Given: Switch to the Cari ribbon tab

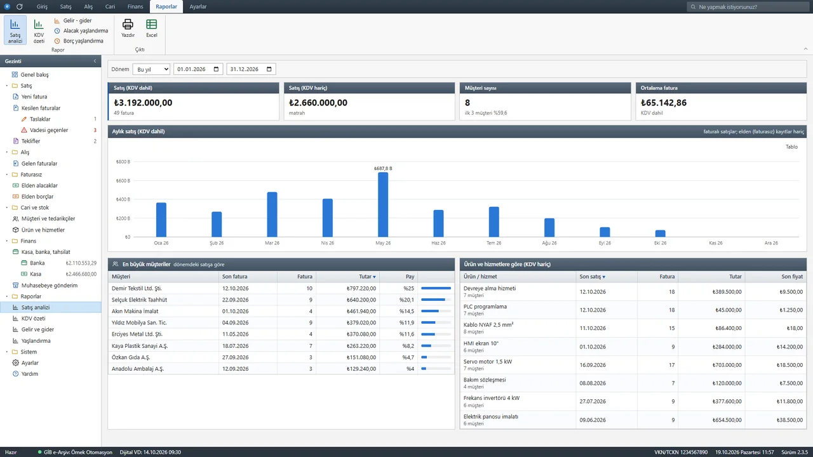Looking at the screenshot, I should tap(110, 7).
